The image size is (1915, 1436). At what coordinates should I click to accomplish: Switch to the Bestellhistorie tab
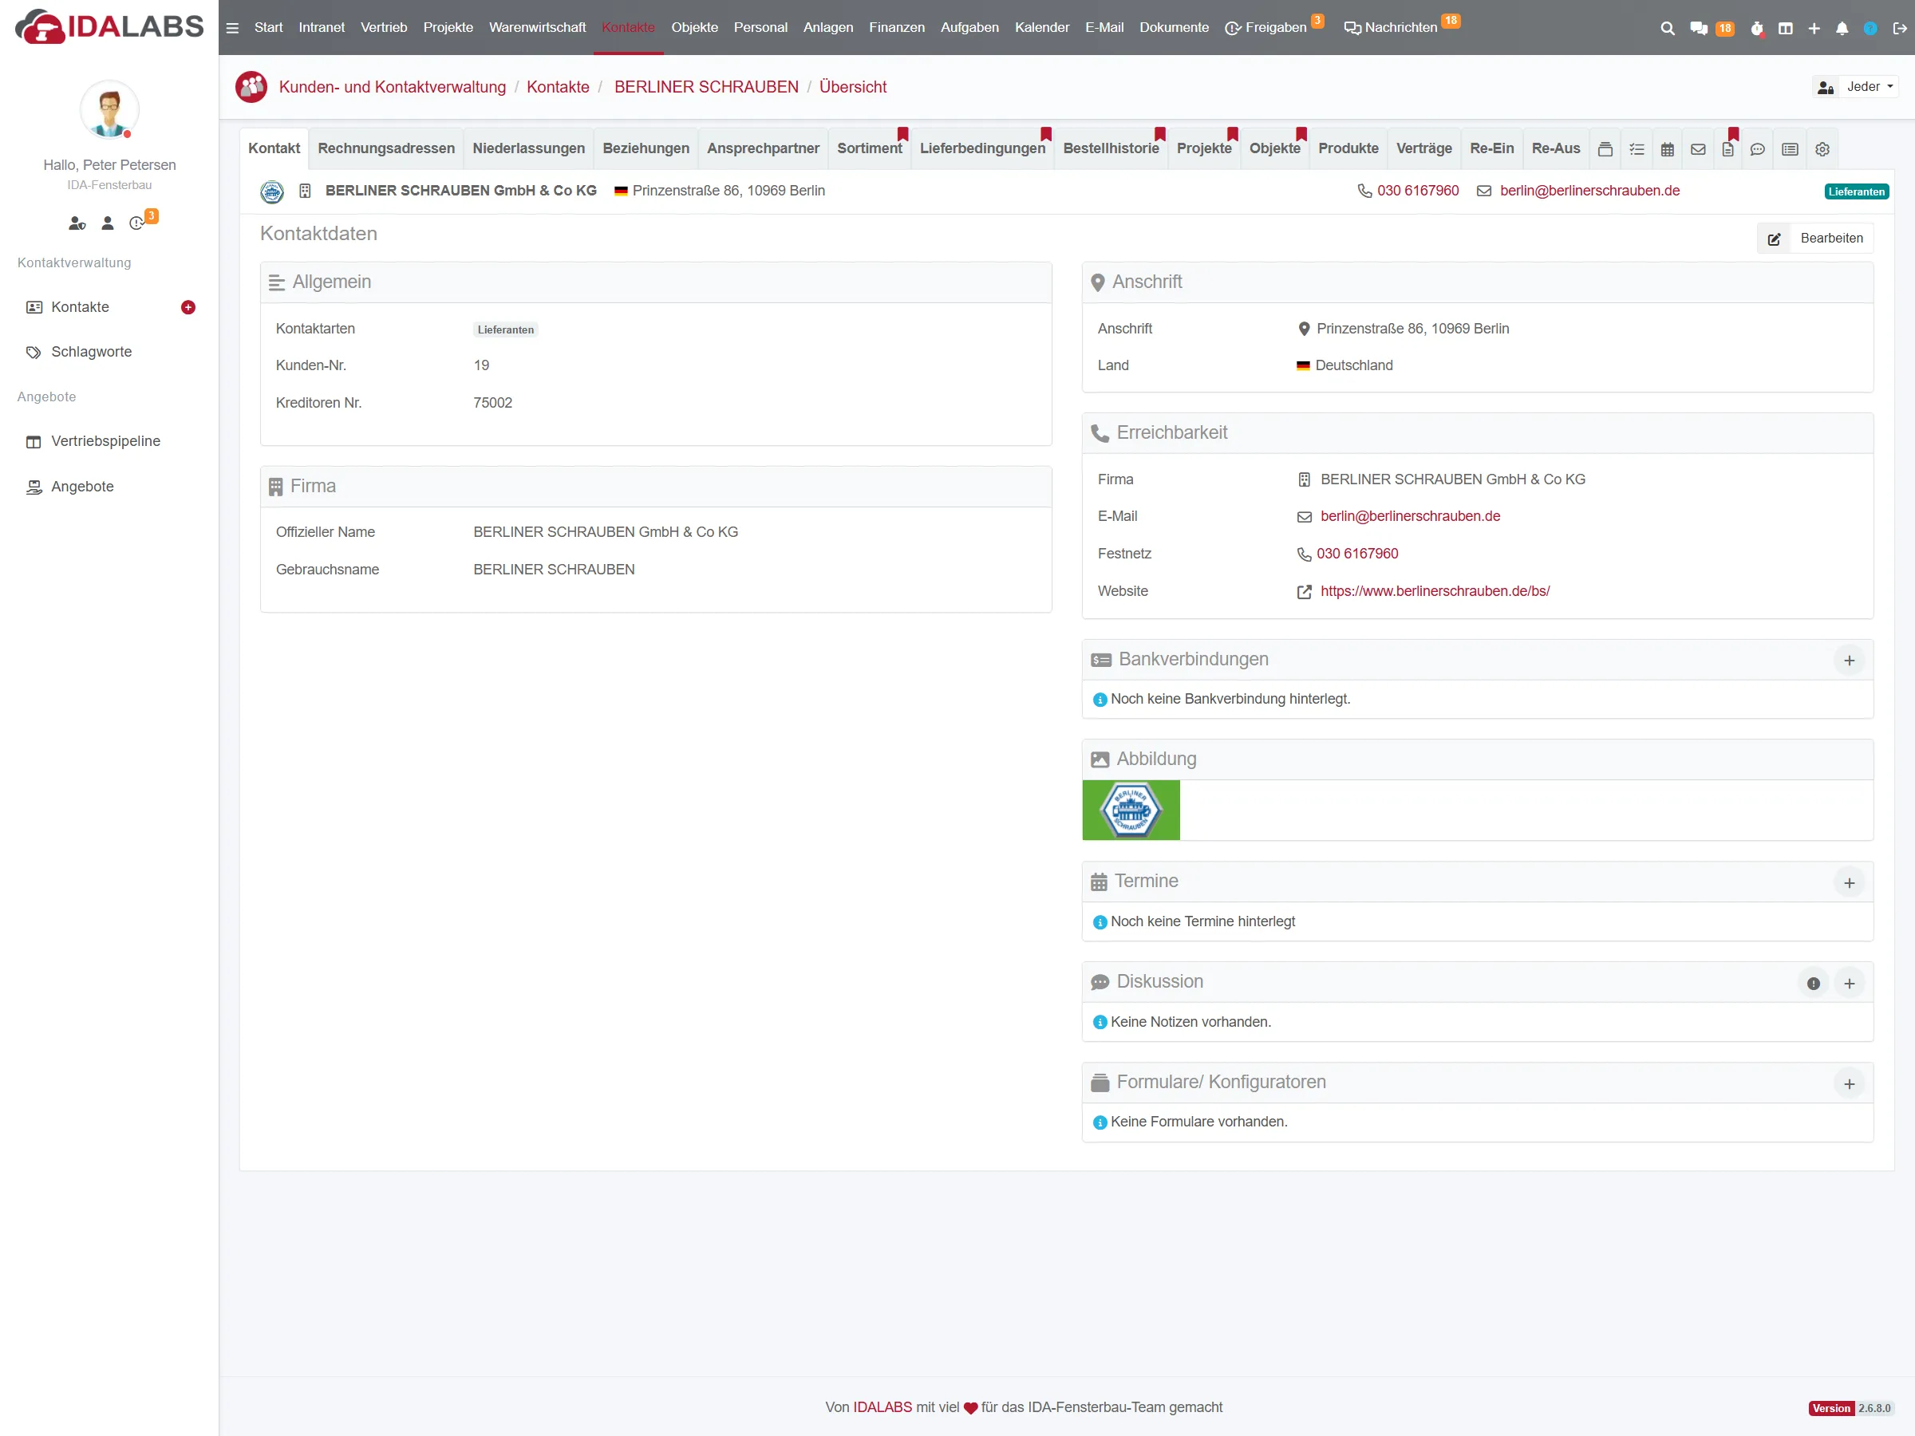coord(1111,148)
